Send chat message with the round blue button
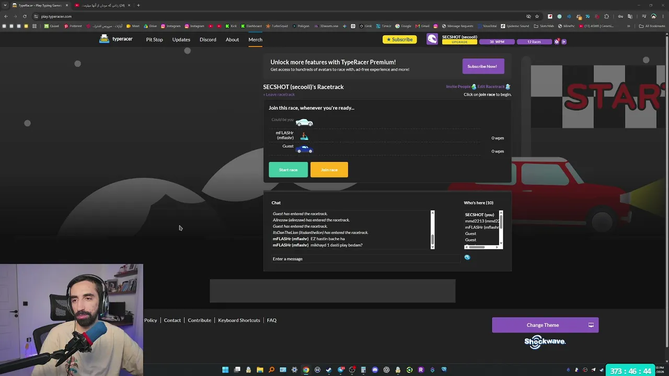Viewport: 669px width, 376px height. (x=467, y=257)
